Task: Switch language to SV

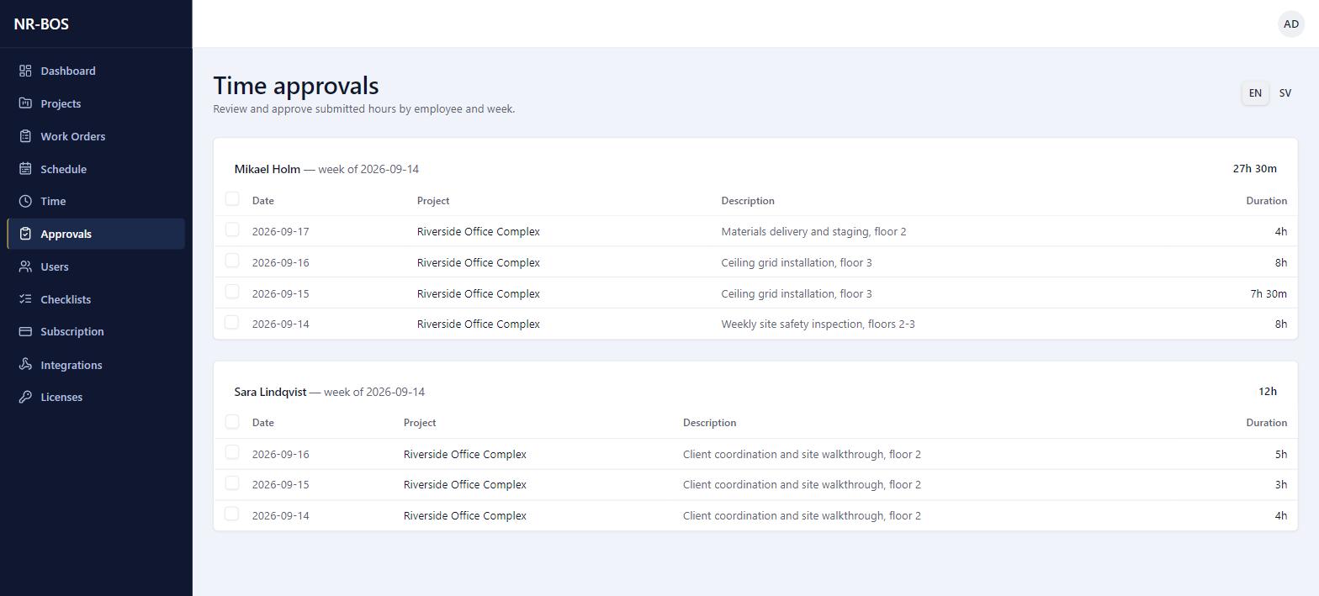Action: pos(1285,93)
